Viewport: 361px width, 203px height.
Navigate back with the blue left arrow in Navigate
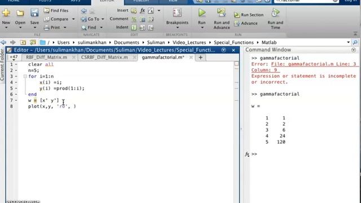(x=84, y=11)
